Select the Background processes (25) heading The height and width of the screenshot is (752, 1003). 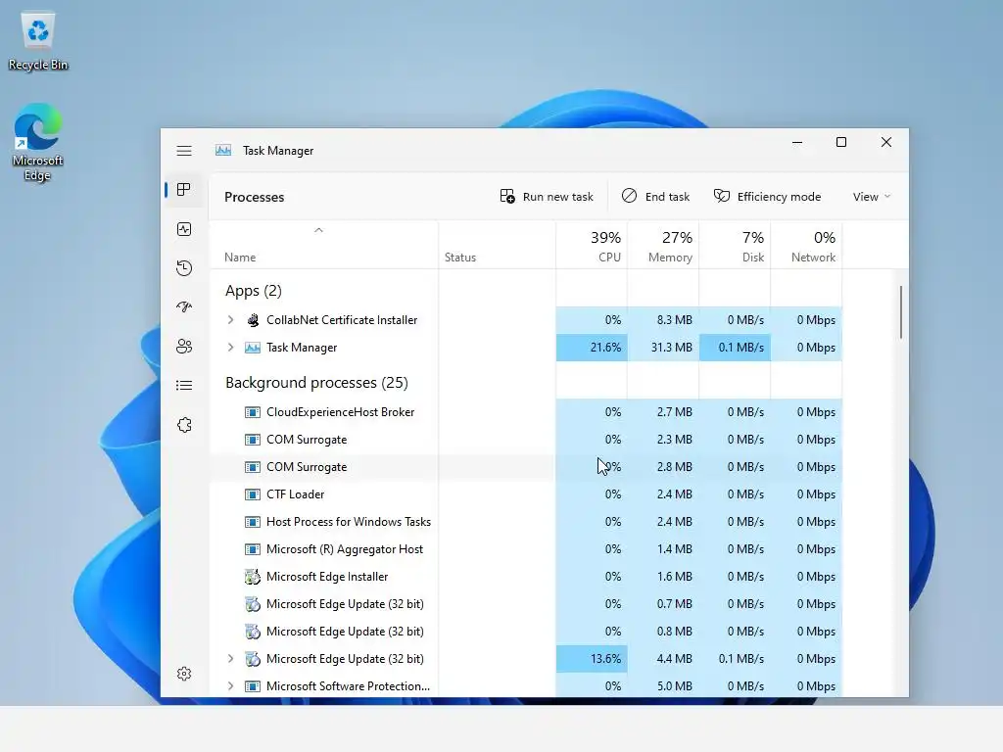coord(316,383)
